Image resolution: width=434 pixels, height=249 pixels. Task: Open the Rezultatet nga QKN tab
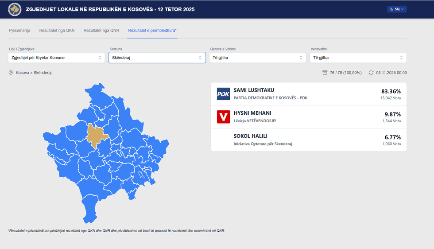click(x=57, y=31)
